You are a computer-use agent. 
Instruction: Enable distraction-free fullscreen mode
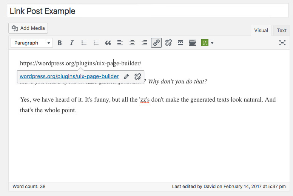pyautogui.click(x=282, y=43)
